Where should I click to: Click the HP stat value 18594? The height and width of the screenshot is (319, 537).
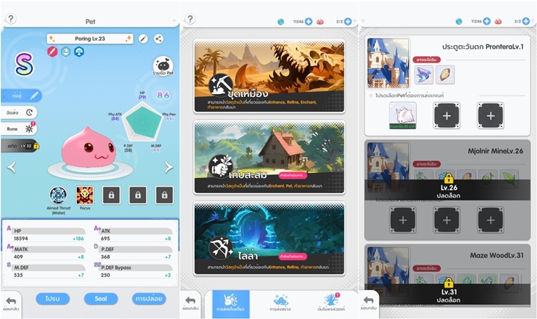(x=21, y=239)
